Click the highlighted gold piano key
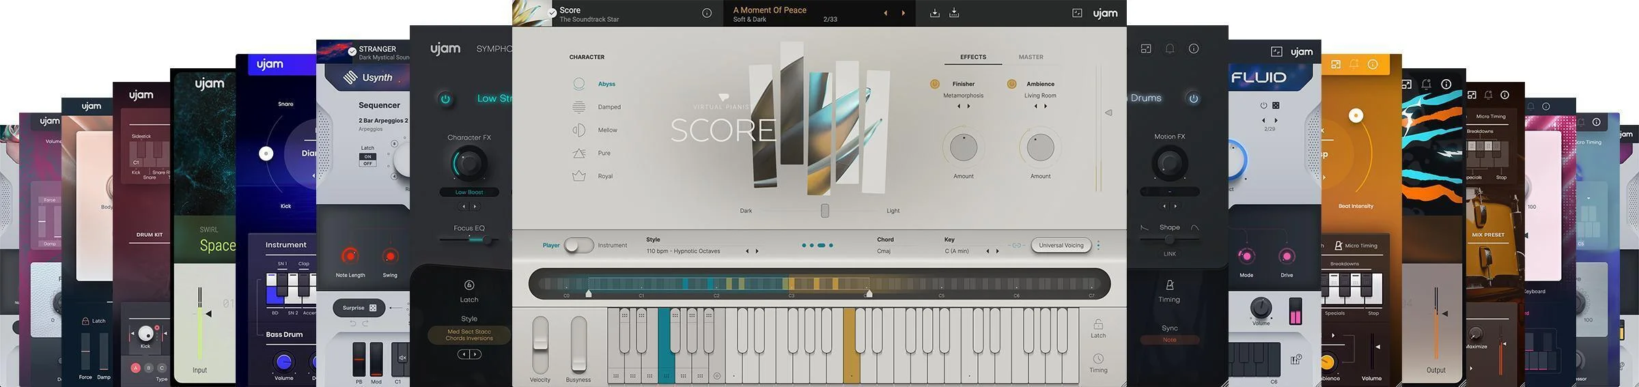 pos(851,344)
